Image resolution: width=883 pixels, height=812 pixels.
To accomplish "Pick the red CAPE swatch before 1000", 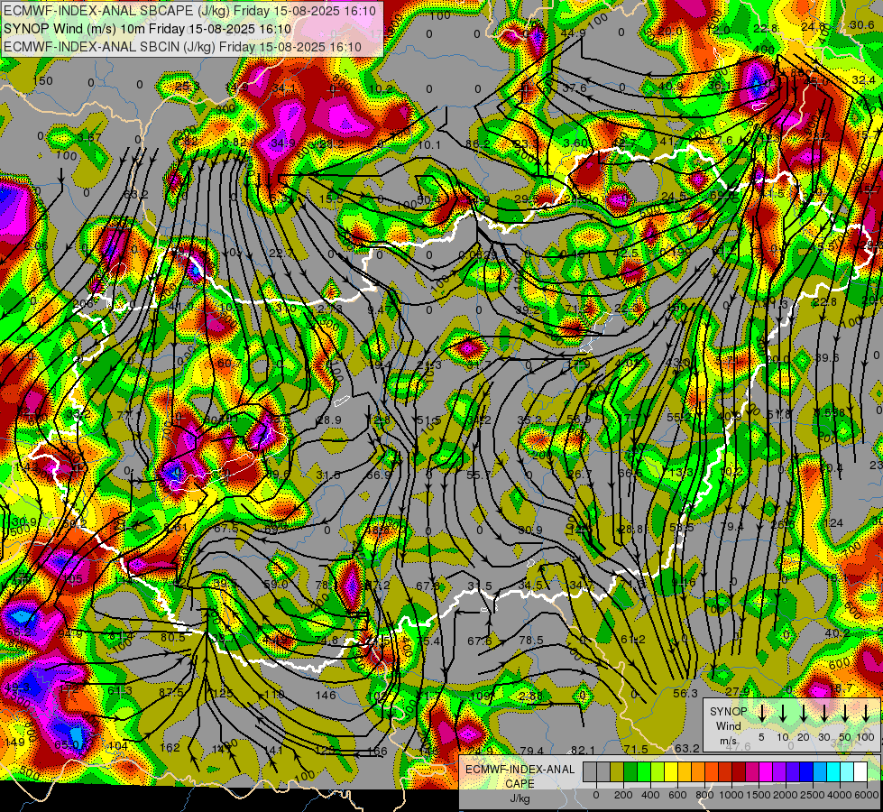I will [x=725, y=772].
